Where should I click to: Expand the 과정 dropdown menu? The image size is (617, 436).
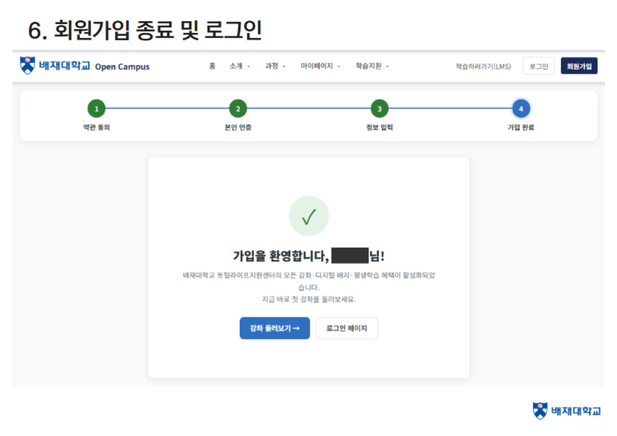click(275, 66)
